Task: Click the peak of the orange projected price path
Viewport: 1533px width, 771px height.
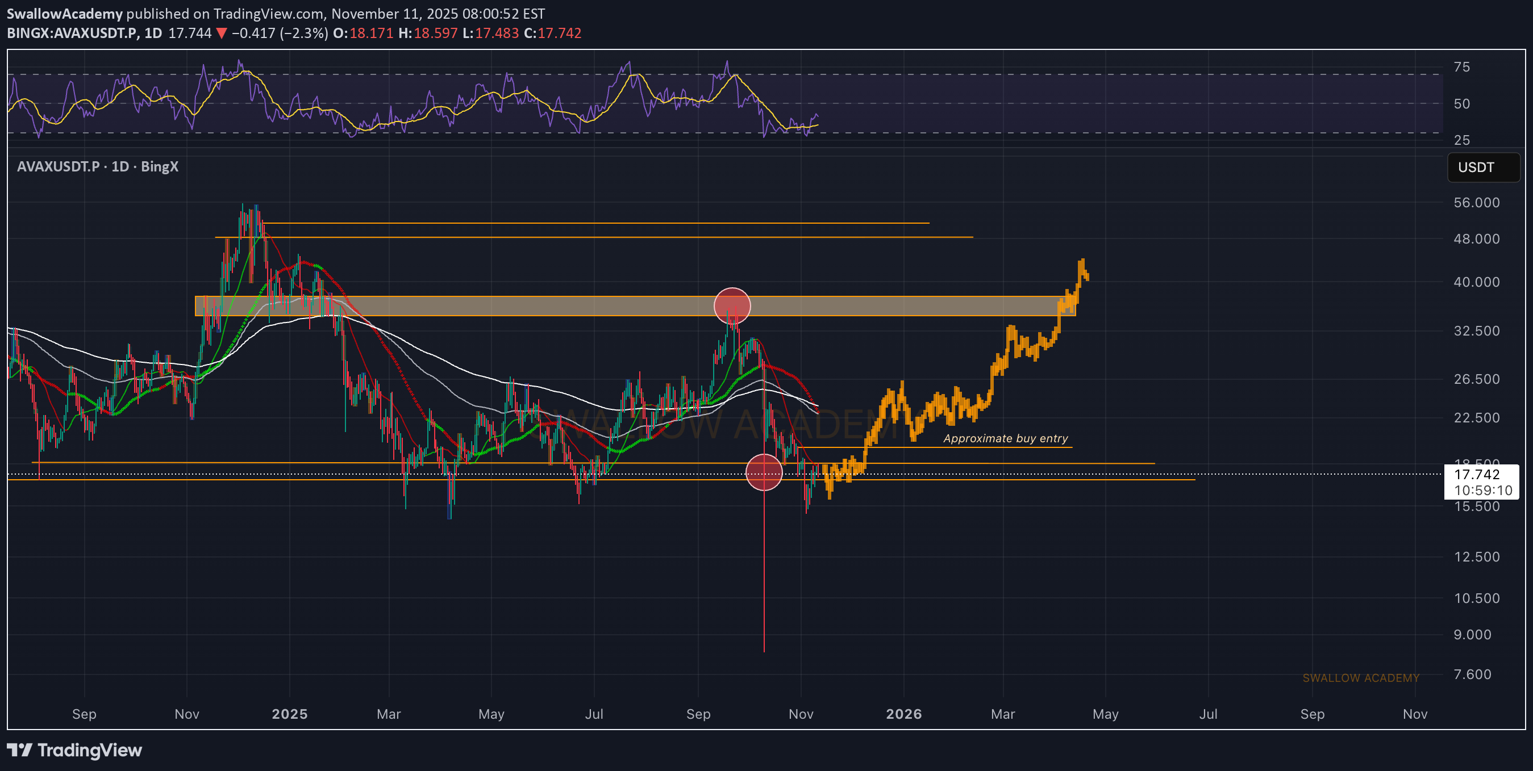Action: pos(1082,262)
